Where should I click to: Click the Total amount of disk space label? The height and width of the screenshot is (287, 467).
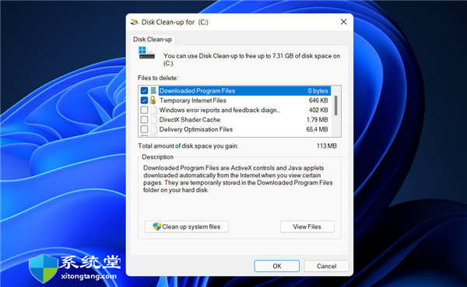(188, 146)
